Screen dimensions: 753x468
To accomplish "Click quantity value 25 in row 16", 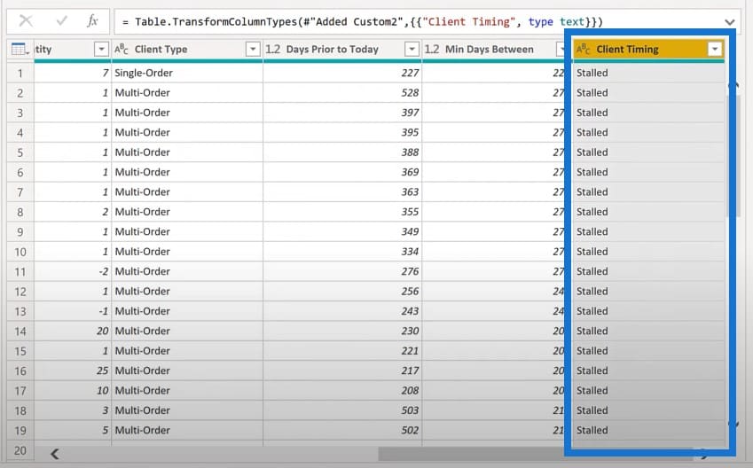I will (102, 370).
